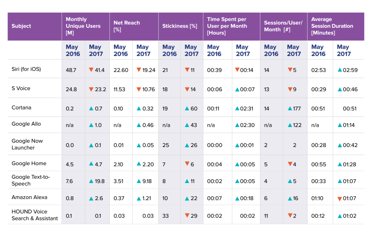Select the Amazon Alexa row label
Viewport: 370px width, 234px height.
[29, 197]
